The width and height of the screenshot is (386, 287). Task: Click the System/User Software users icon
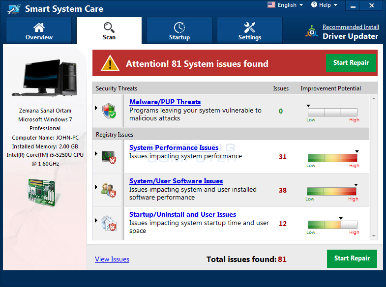pyautogui.click(x=109, y=190)
